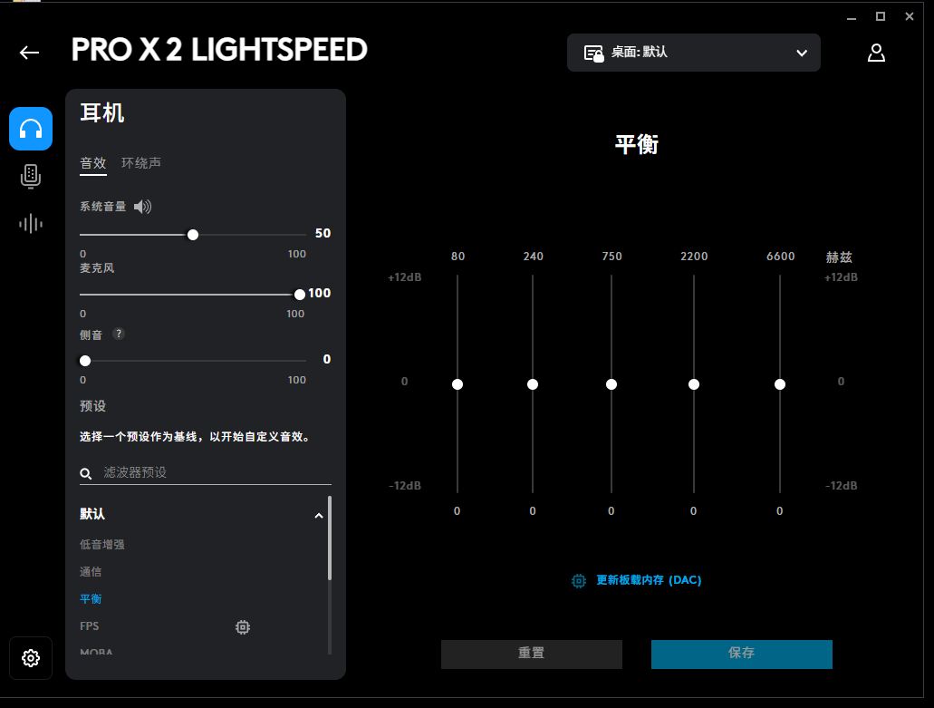
Task: Click the search magnifier icon
Action: click(86, 473)
